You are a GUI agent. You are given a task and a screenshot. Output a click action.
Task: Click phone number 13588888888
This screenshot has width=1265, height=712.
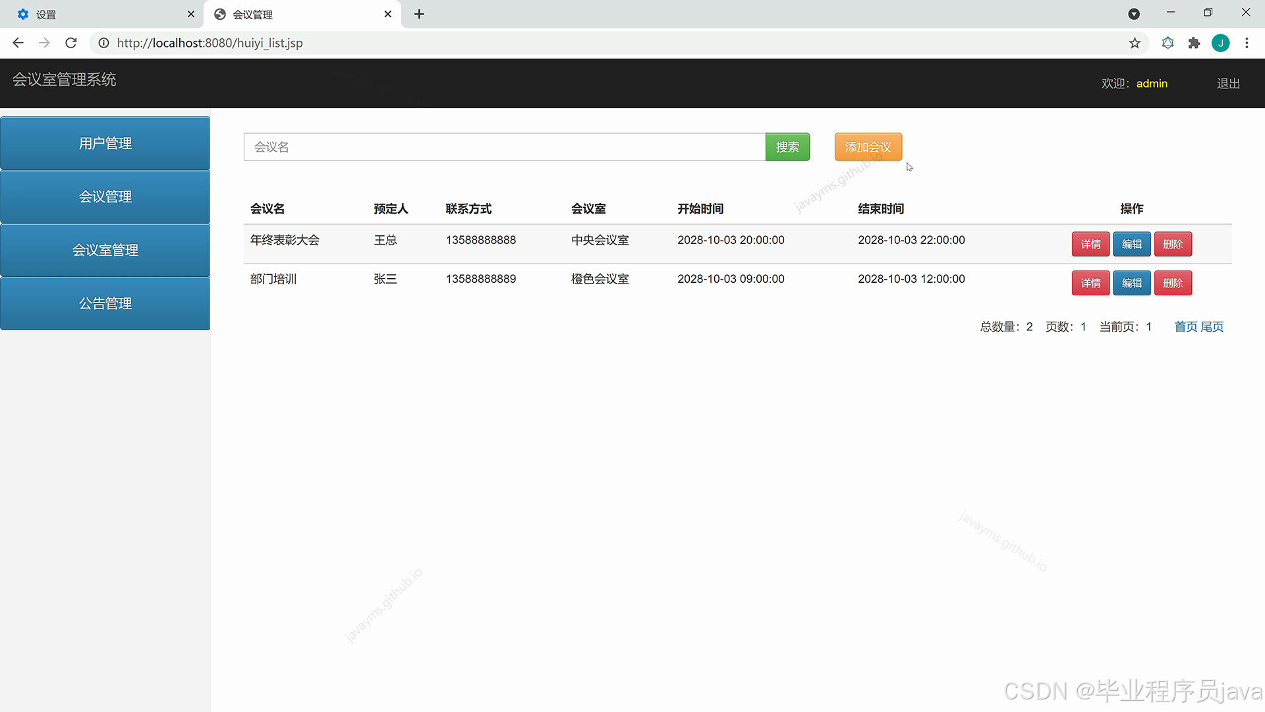click(481, 240)
